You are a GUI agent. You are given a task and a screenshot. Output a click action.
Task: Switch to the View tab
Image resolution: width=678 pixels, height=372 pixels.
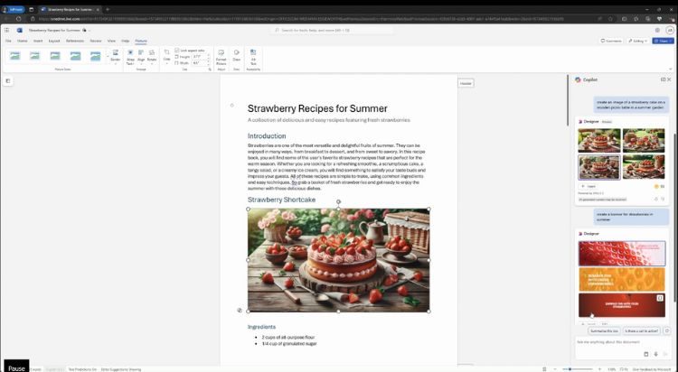(111, 41)
